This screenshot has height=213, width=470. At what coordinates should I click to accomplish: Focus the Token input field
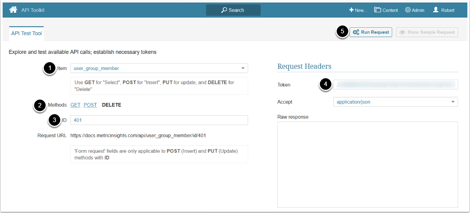click(x=395, y=85)
